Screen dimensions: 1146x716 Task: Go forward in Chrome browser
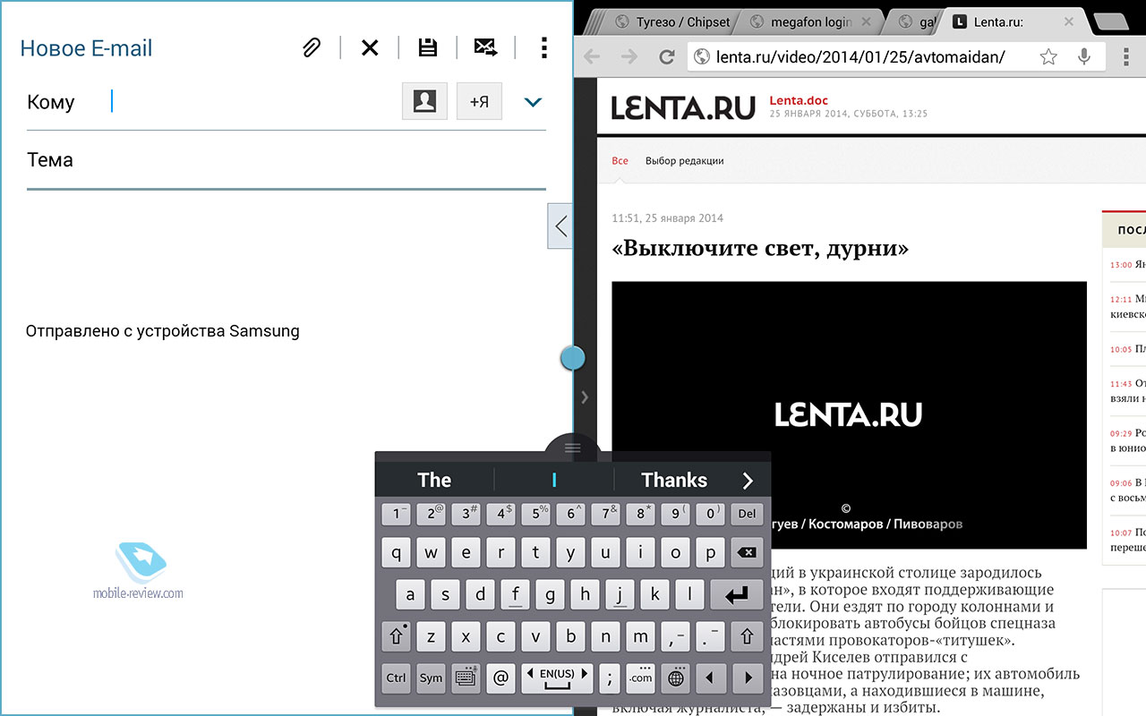point(629,56)
